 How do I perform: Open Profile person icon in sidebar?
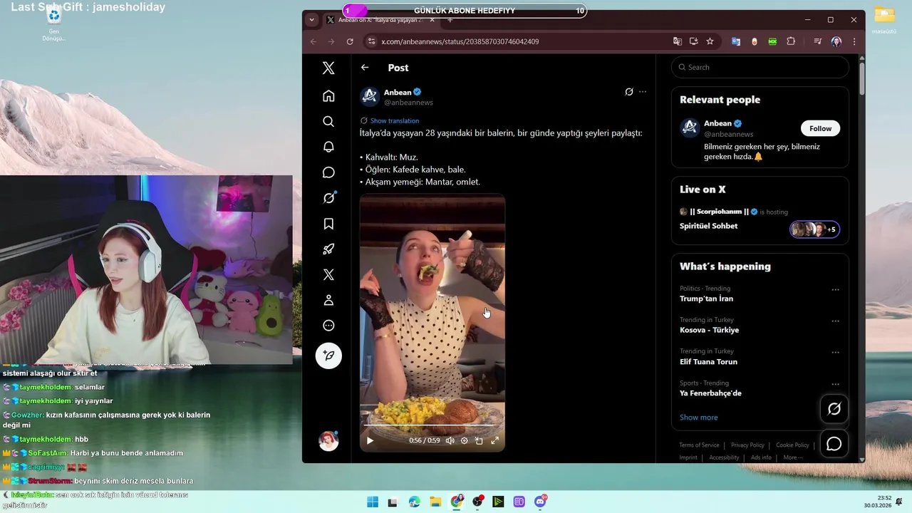click(328, 300)
